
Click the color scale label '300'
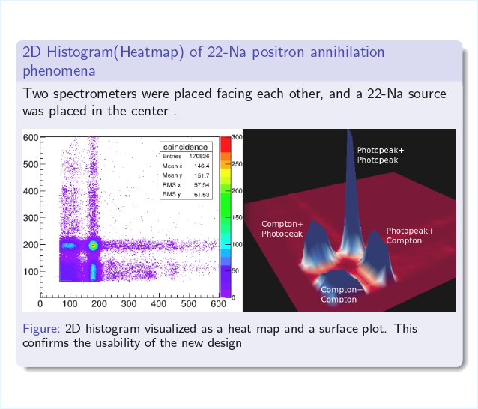click(237, 137)
